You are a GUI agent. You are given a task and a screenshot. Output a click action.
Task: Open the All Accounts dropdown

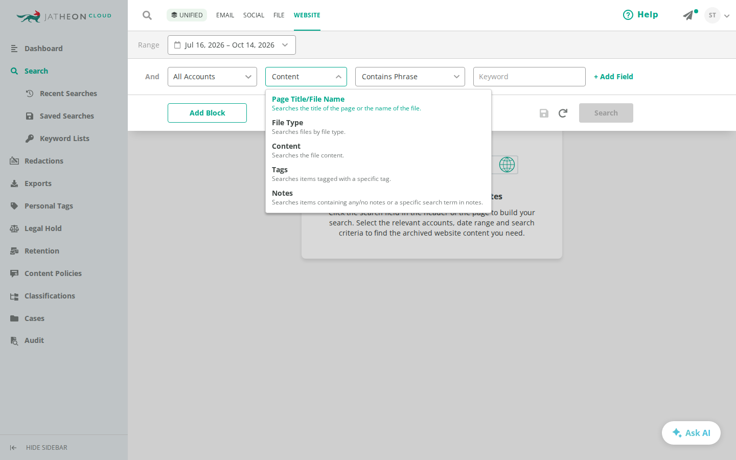(x=212, y=77)
